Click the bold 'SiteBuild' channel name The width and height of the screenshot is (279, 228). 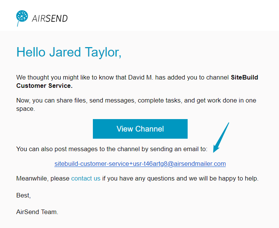point(244,77)
